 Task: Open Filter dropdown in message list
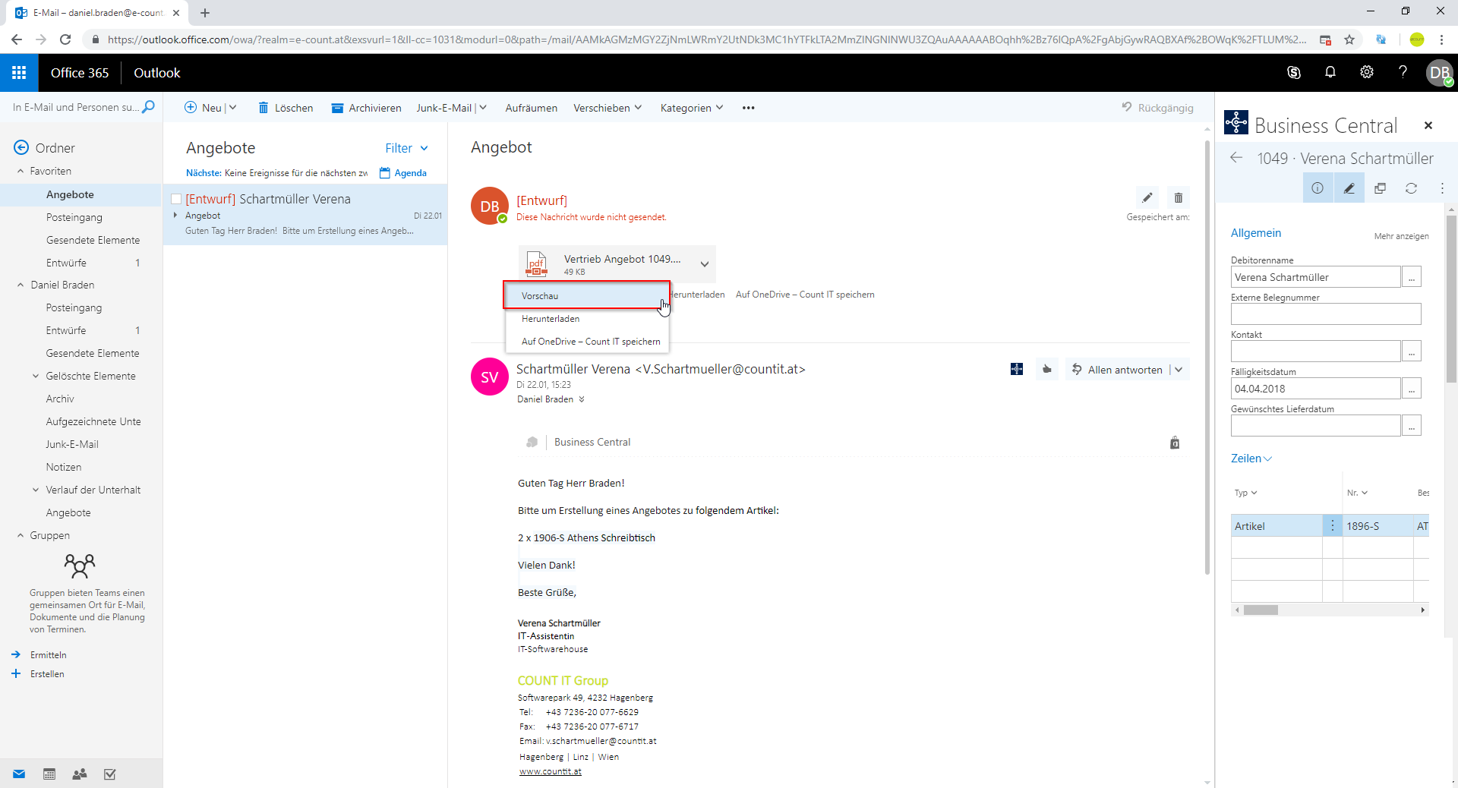[x=406, y=148]
